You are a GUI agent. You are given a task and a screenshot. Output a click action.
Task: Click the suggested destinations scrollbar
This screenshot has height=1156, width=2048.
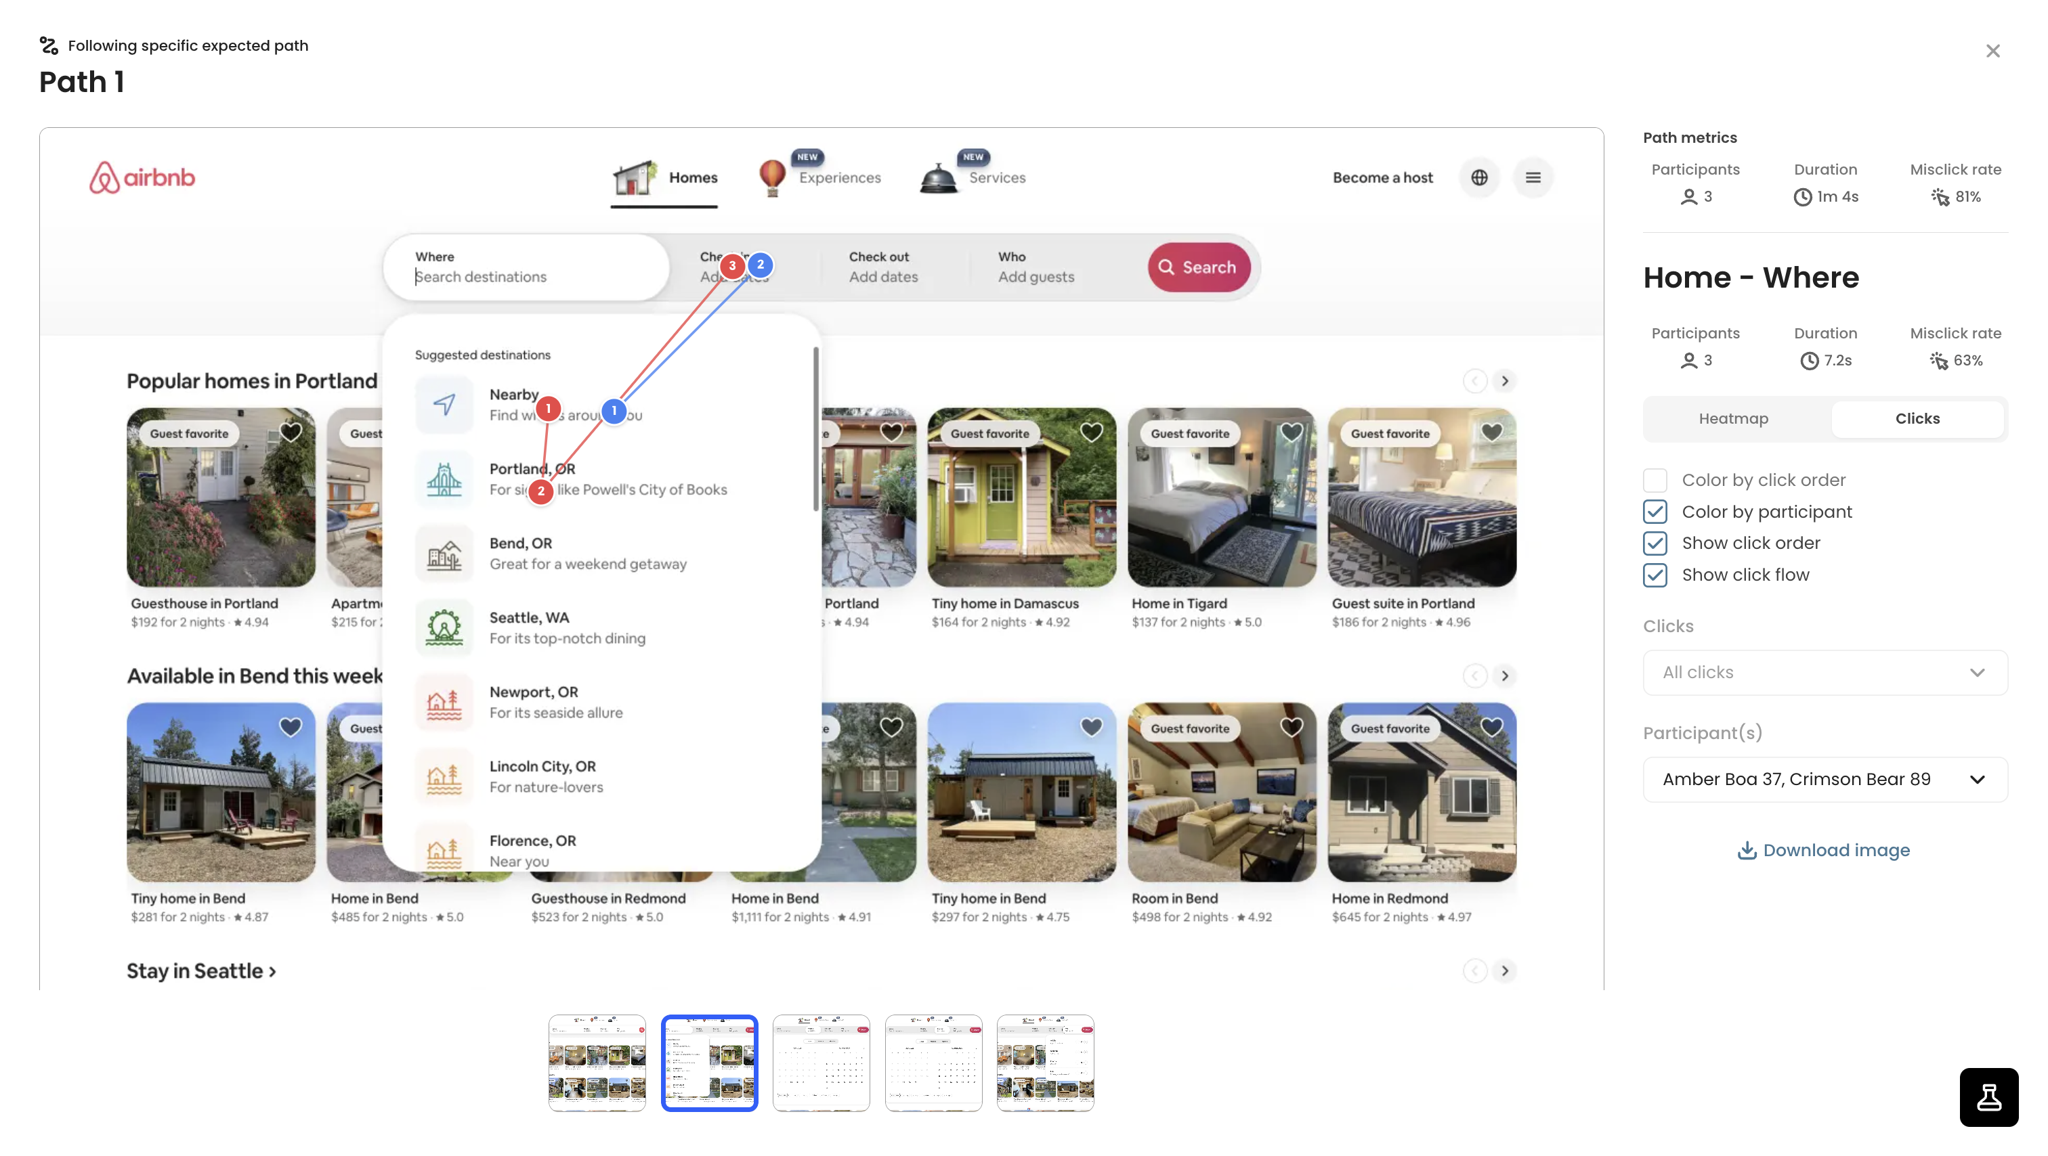[815, 429]
